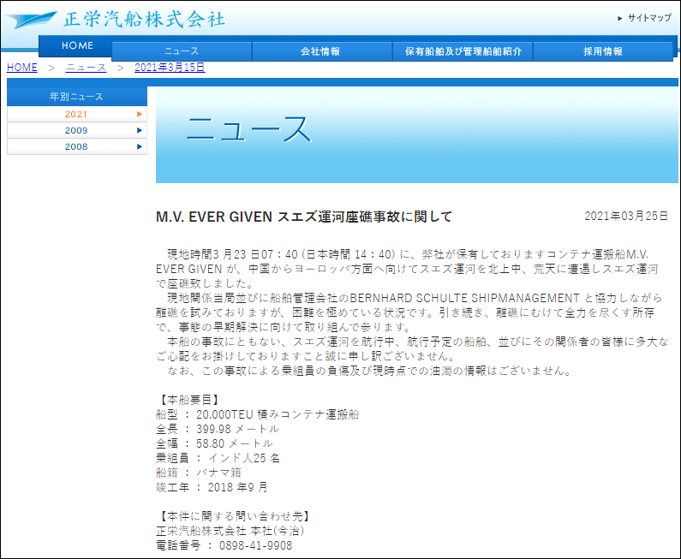This screenshot has height=559, width=681.
Task: Go to the HOME navigation tab
Action: [77, 45]
